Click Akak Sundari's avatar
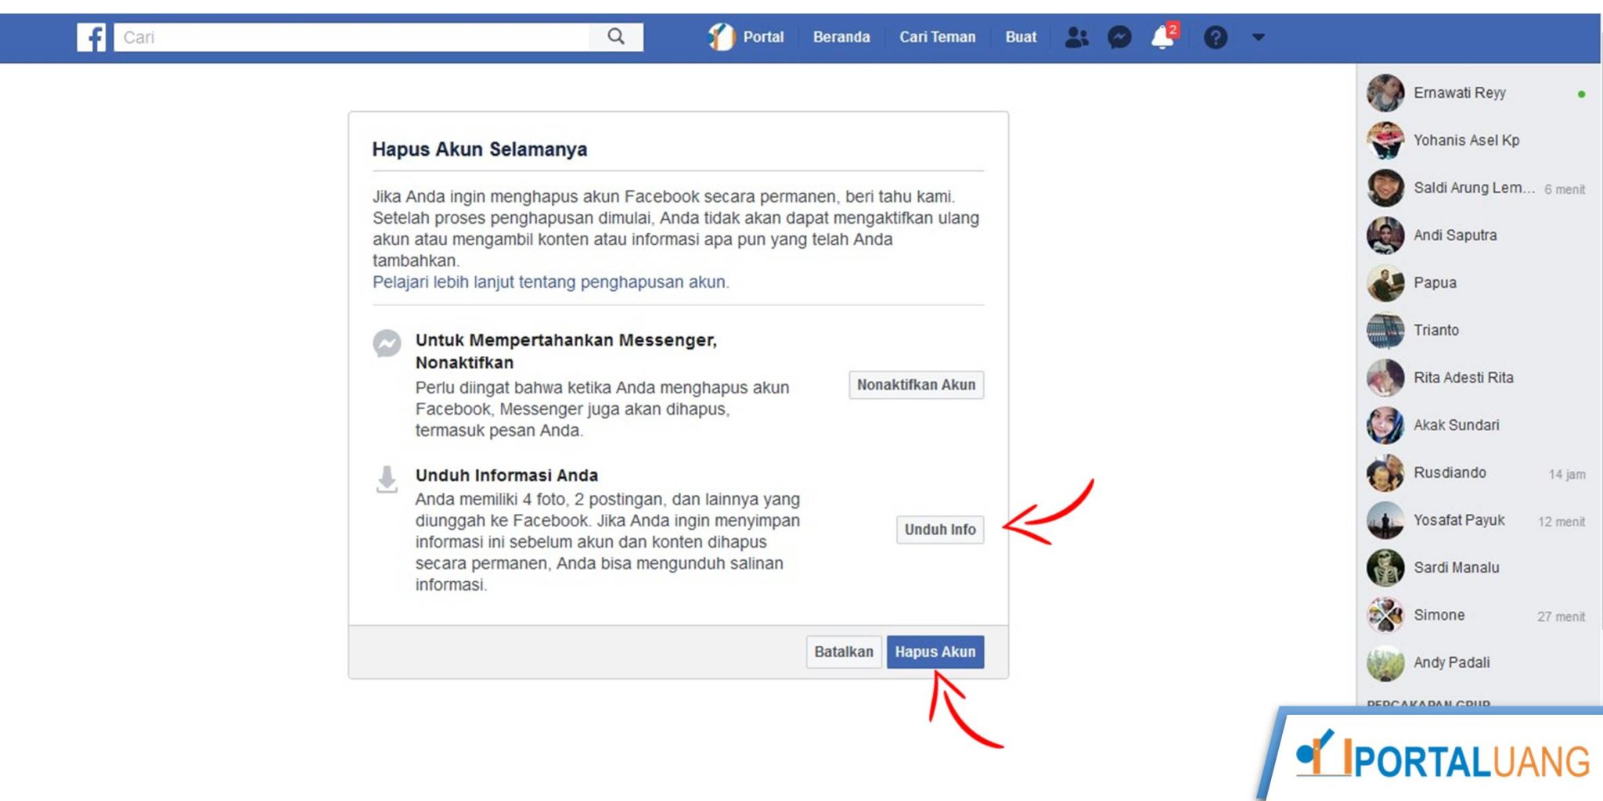This screenshot has width=1603, height=801. (x=1385, y=425)
